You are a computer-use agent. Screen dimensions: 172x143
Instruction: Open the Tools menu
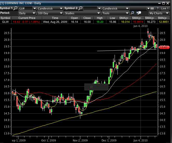coord(115,13)
